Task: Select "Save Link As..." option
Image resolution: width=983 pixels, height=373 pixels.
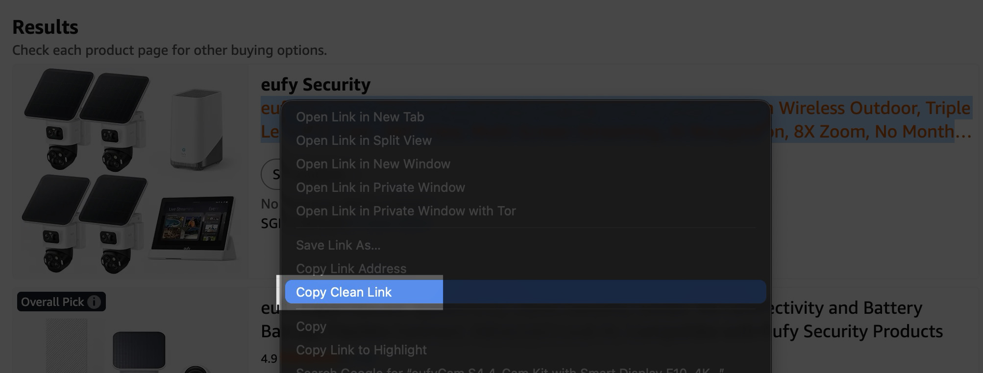Action: tap(338, 245)
